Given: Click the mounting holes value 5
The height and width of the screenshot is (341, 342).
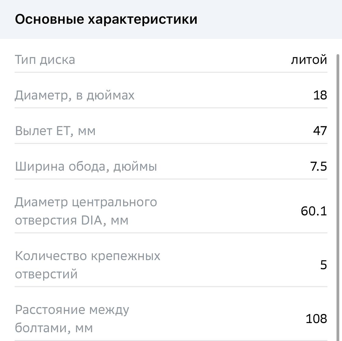Looking at the screenshot, I should tap(323, 265).
